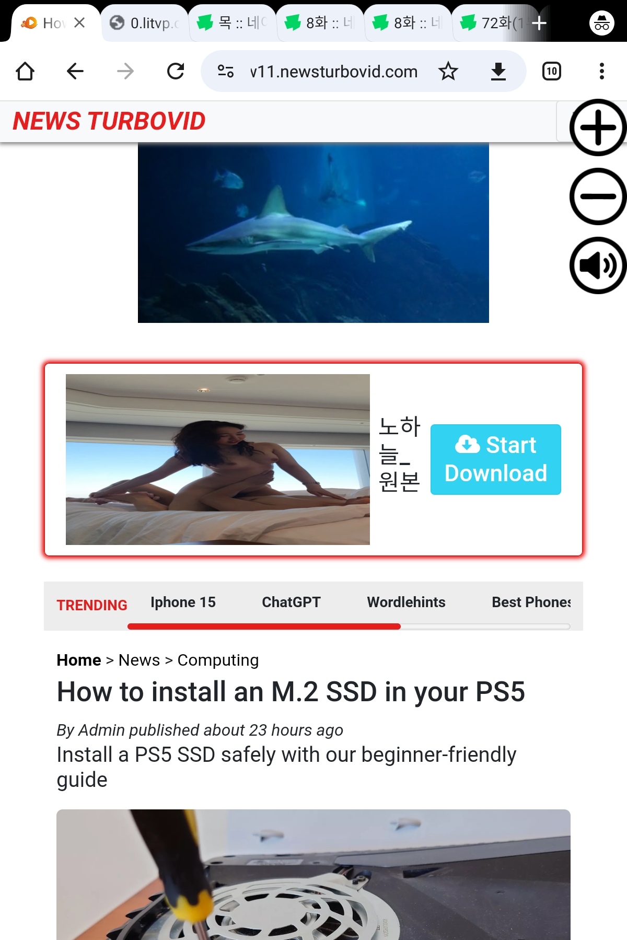The image size is (627, 940).
Task: Open the three-dot browser menu
Action: tap(602, 71)
